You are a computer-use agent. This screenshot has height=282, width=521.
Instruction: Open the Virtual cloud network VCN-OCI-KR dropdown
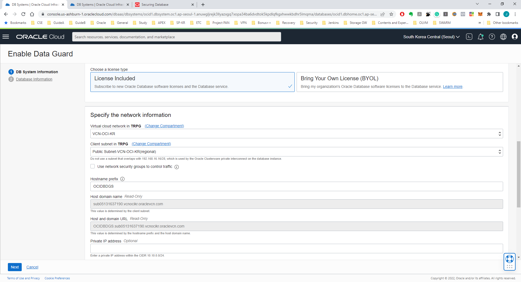[297, 134]
